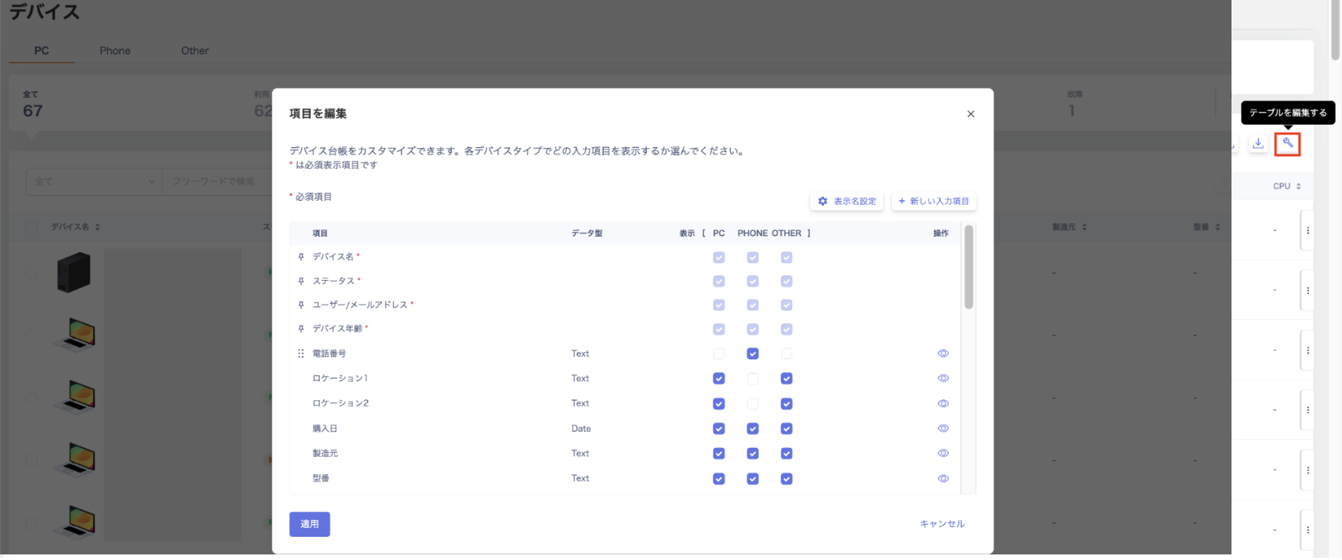
Task: Switch to the Other tab
Action: [195, 50]
